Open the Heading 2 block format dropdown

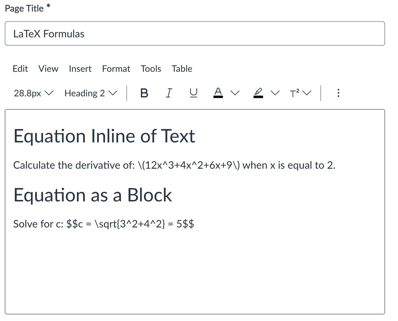tap(91, 93)
